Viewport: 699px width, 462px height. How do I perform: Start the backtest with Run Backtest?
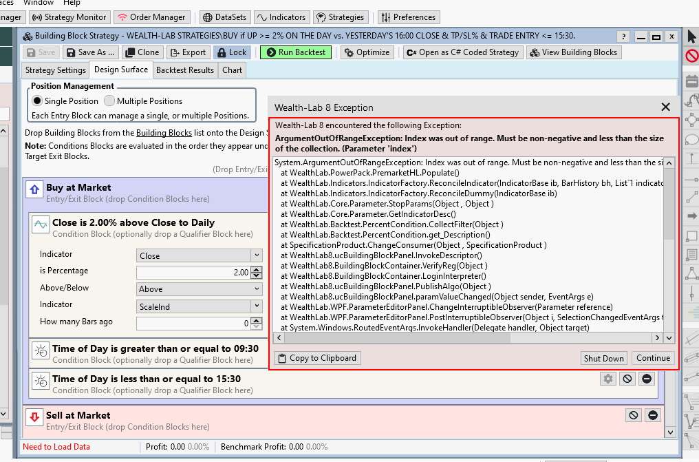[296, 52]
